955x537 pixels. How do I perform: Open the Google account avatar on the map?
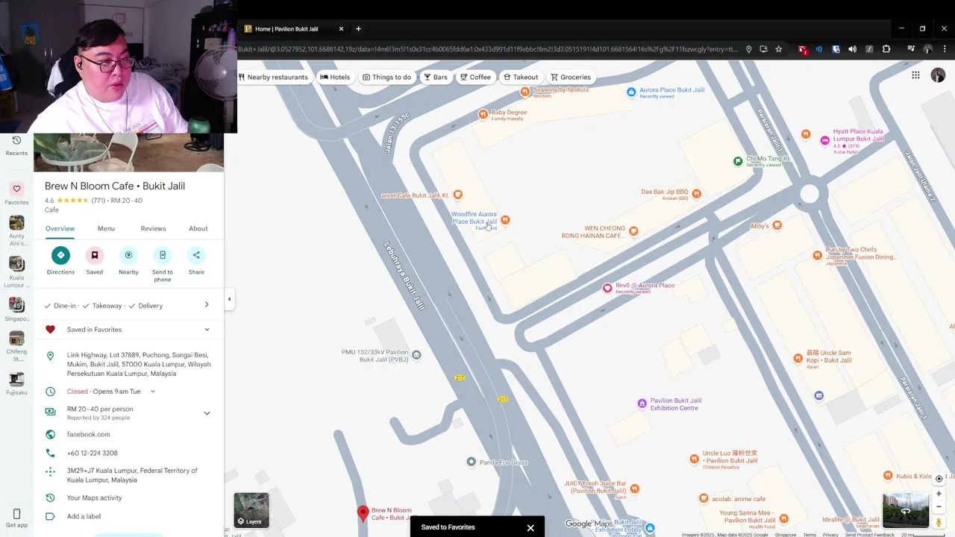(x=938, y=75)
